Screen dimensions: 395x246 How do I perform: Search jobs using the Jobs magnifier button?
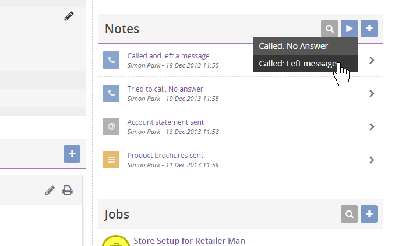pos(349,214)
